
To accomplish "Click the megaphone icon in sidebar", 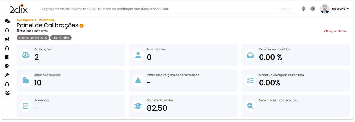I will (x=7, y=39).
